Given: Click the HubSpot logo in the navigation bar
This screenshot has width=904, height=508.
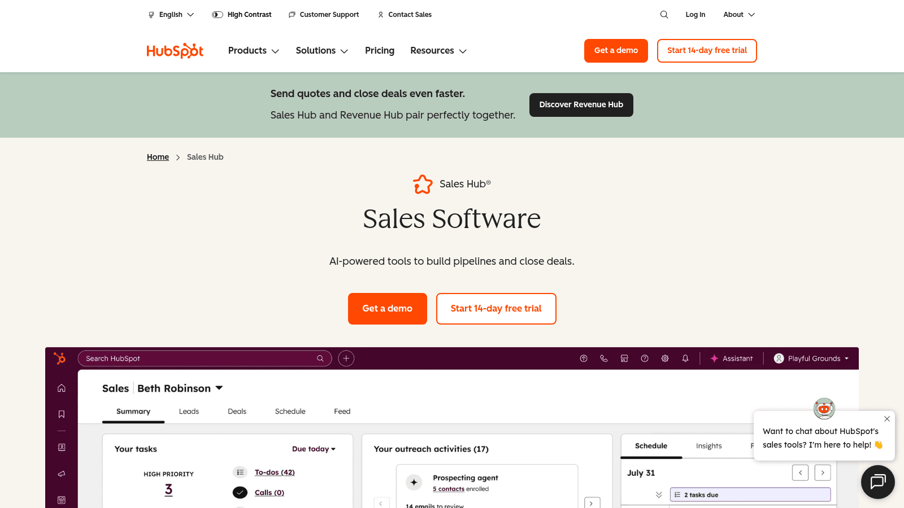Looking at the screenshot, I should click(175, 51).
